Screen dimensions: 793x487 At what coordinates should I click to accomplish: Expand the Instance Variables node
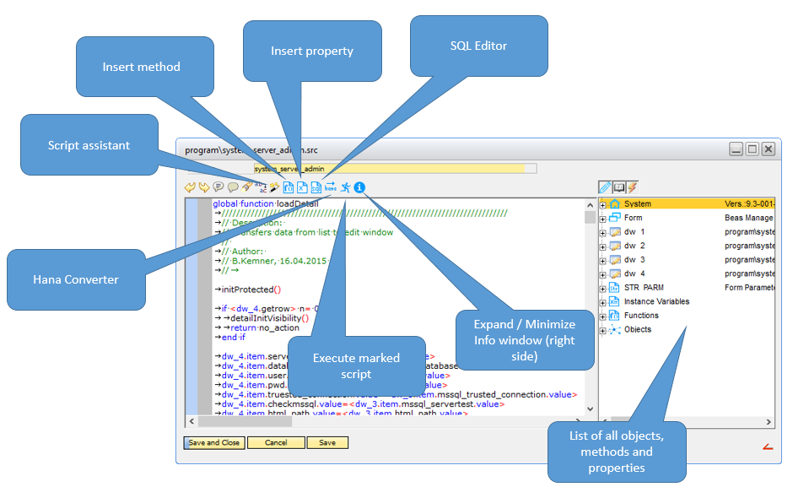coord(601,300)
